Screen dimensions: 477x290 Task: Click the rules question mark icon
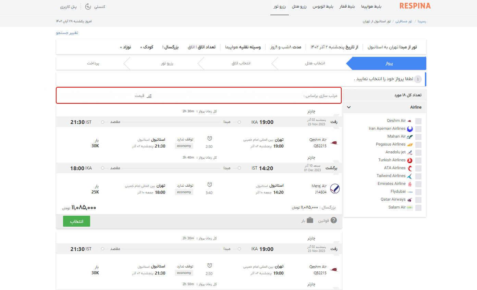pos(333,220)
